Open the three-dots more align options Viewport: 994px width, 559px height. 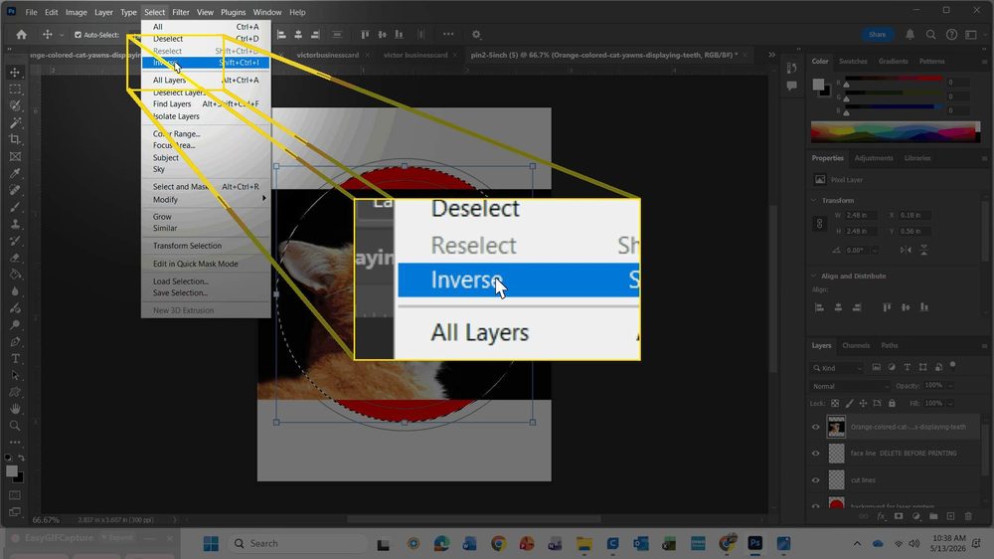[448, 34]
